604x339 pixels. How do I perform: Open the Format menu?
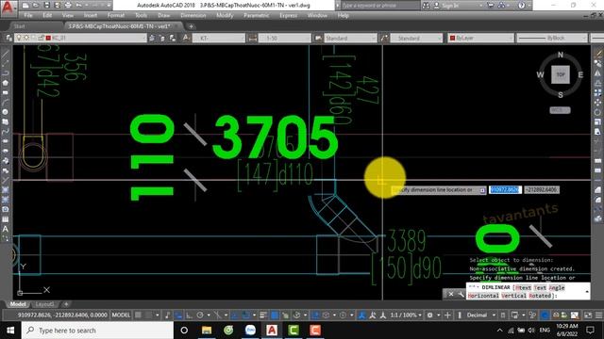115,15
